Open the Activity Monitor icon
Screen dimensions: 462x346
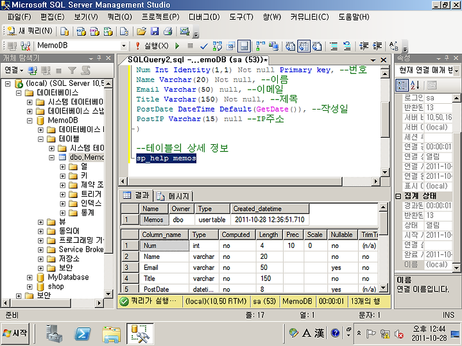tap(185, 31)
